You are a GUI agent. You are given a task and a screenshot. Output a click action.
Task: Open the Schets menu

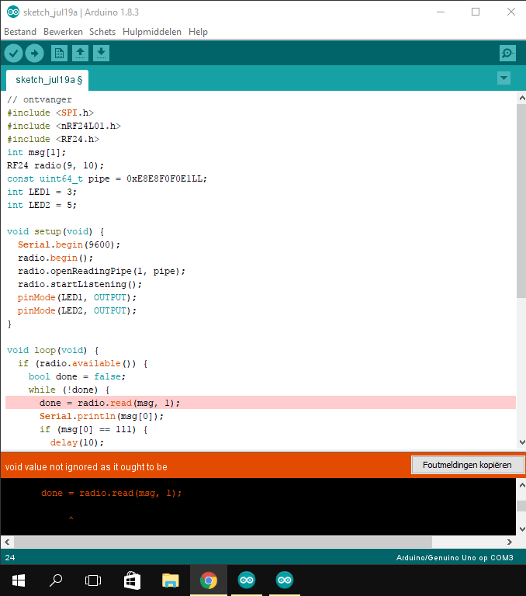click(x=102, y=32)
